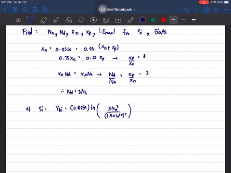Activate the laser pointer tool
The height and width of the screenshot is (173, 231).
pos(131,20)
